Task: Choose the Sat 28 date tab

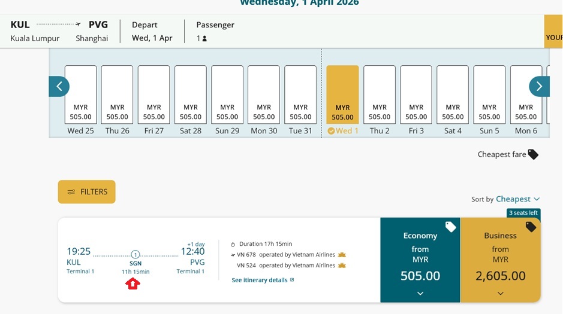Action: click(x=191, y=100)
